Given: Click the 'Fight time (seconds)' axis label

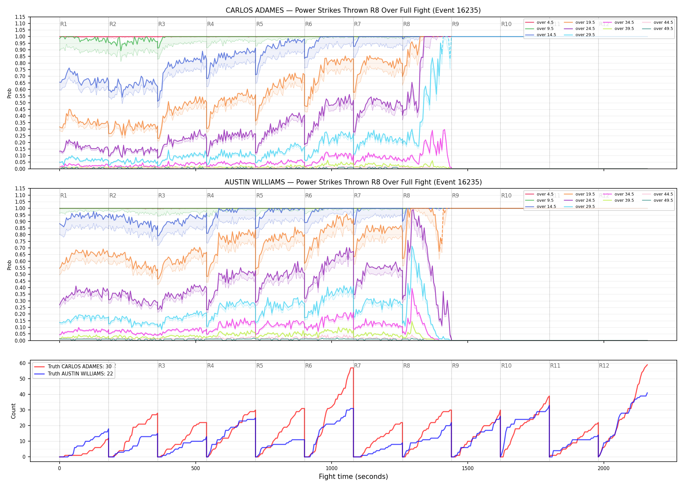Looking at the screenshot, I should 353,477.
